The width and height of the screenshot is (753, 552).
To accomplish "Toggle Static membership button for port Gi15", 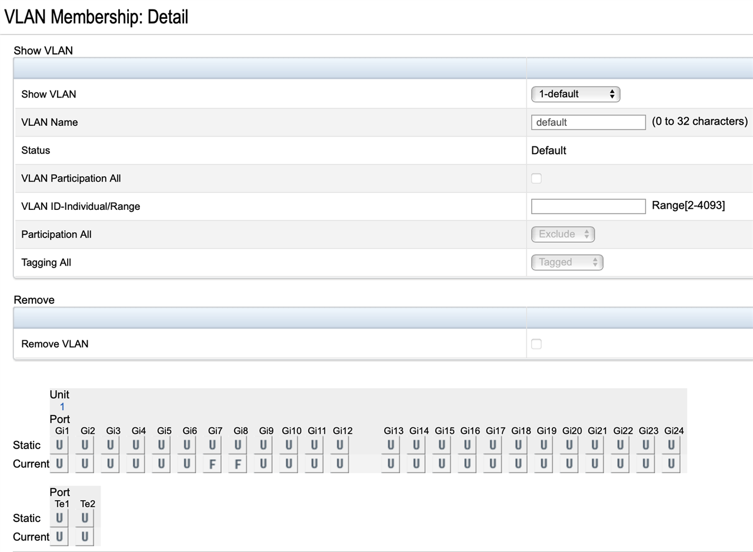I will [442, 445].
